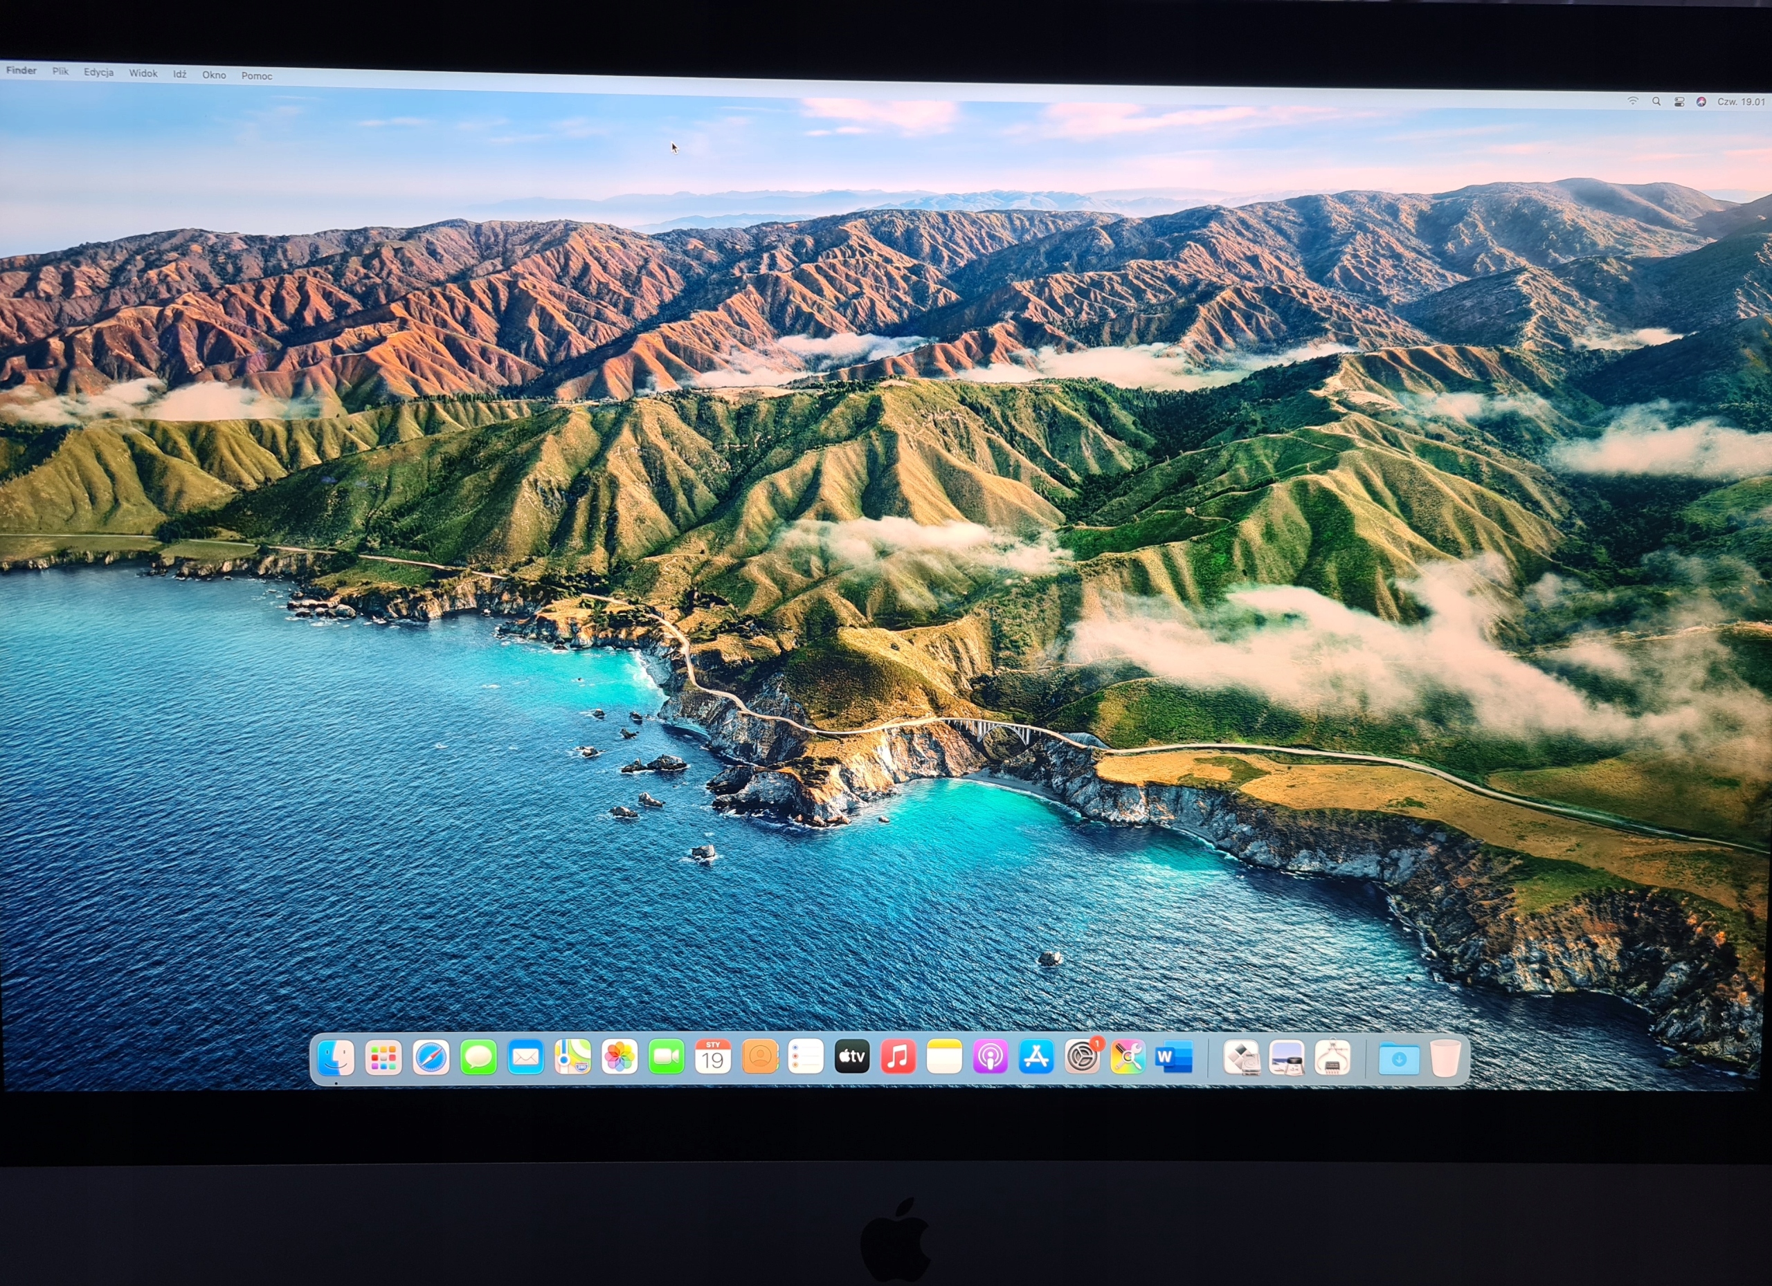Activate Siri from the menu bar
This screenshot has width=1772, height=1286.
pos(1703,102)
